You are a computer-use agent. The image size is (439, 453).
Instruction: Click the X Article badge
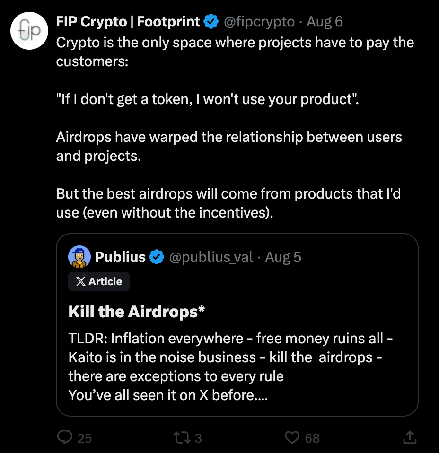pyautogui.click(x=99, y=281)
